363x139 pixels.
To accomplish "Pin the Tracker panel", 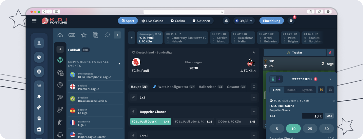I will [330, 53].
